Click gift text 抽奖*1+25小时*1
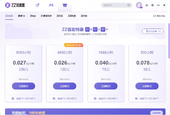This screenshot has width=170, height=115. point(149,98)
